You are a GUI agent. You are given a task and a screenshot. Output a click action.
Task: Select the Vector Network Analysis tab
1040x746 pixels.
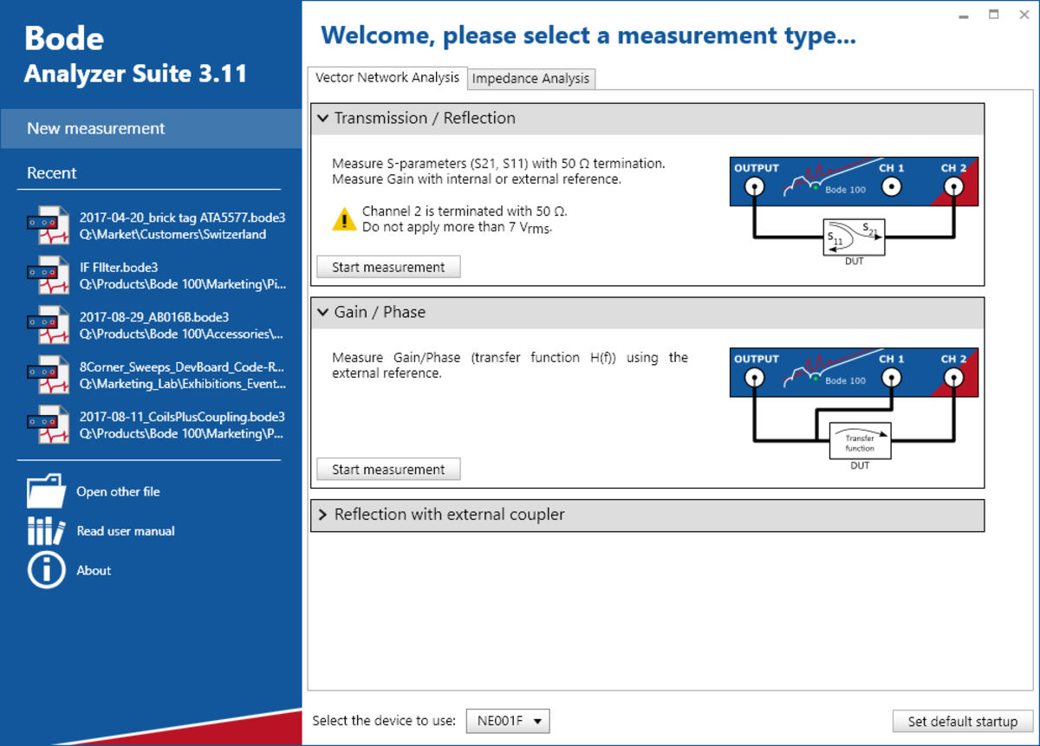coord(387,77)
